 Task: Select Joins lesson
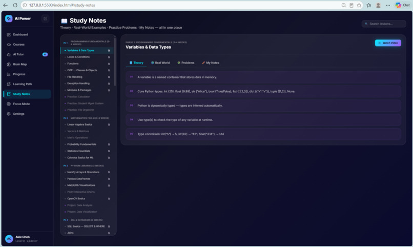coord(87,233)
